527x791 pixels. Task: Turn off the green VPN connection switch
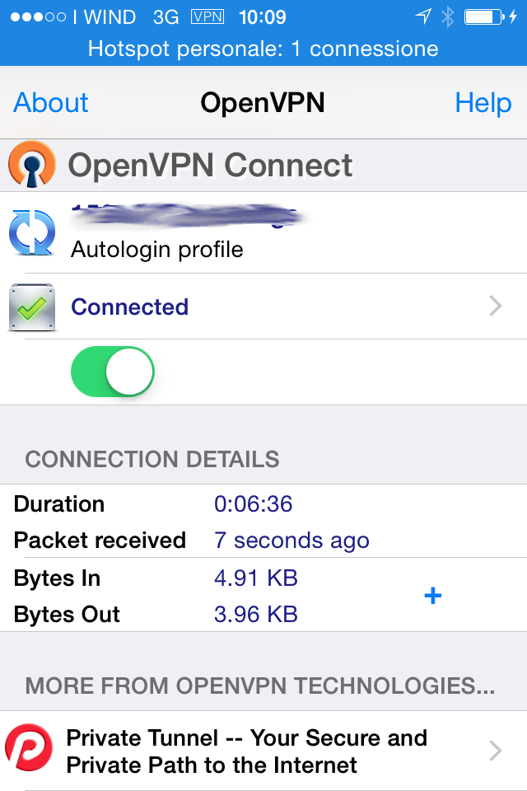coord(113,372)
